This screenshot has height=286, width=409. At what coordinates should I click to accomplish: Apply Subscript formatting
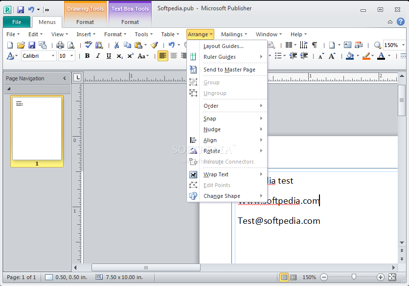(119, 56)
